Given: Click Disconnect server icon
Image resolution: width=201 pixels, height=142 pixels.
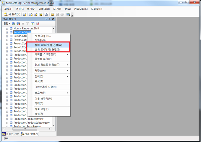Looking at the screenshot, I should coord(18,23).
